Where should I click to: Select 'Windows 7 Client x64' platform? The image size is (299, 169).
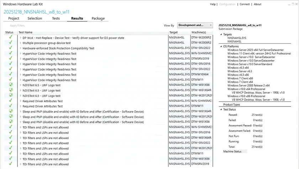tap(240, 82)
